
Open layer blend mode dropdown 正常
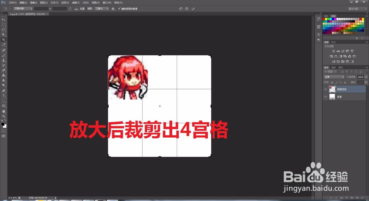(334, 77)
